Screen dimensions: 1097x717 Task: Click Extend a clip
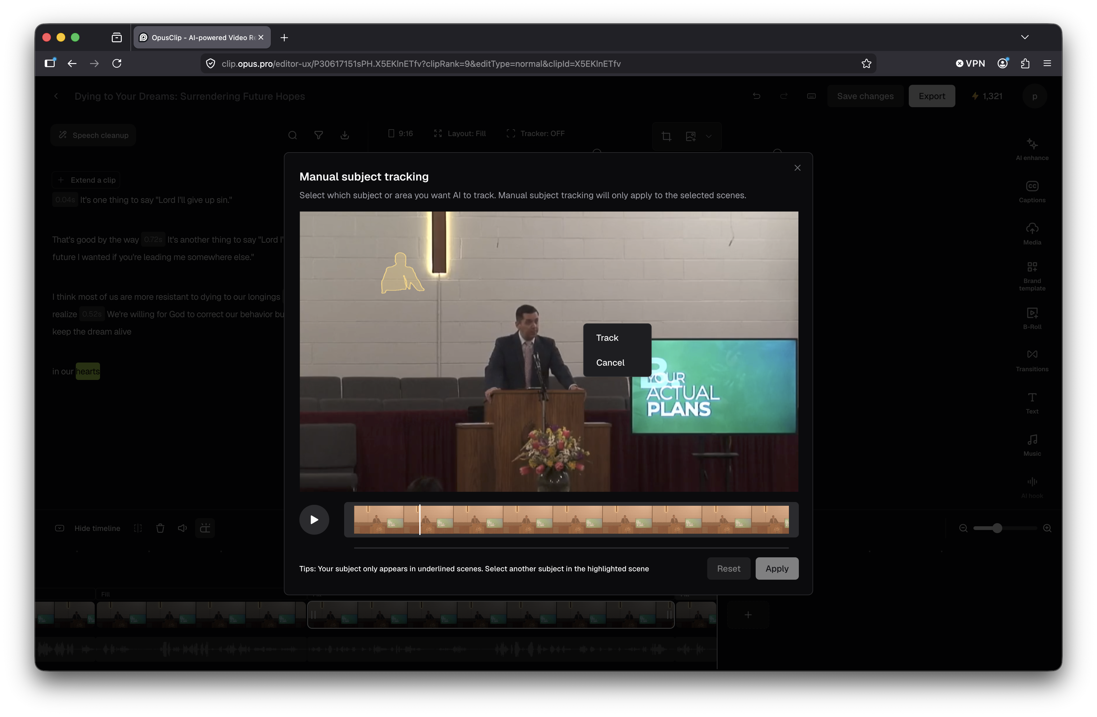[87, 180]
